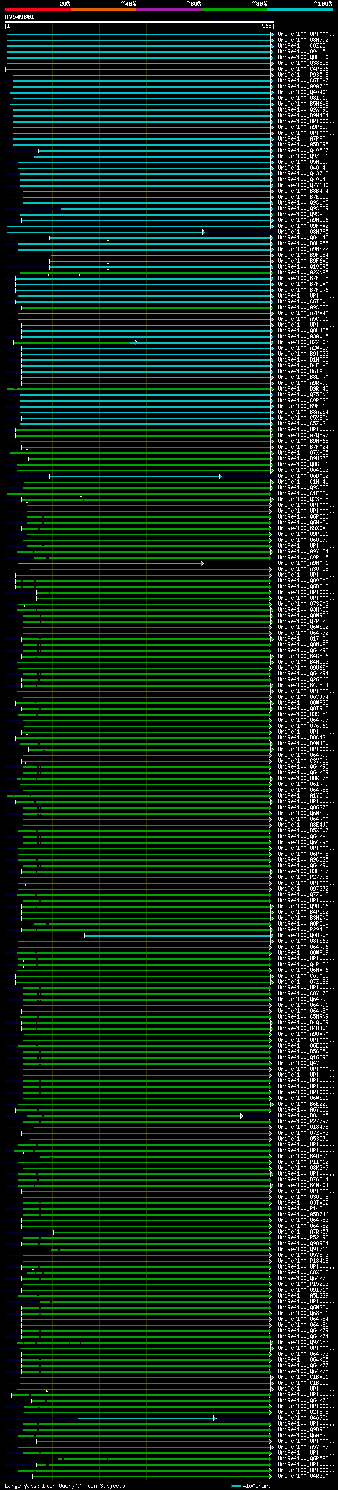Open hit UniRef100_P93508
Viewport: 338px width, 1490px height.
303,75
